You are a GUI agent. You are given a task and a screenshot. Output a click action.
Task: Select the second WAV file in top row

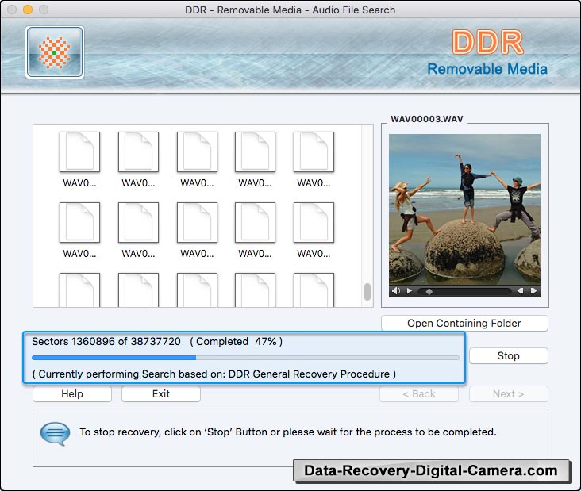pos(138,159)
